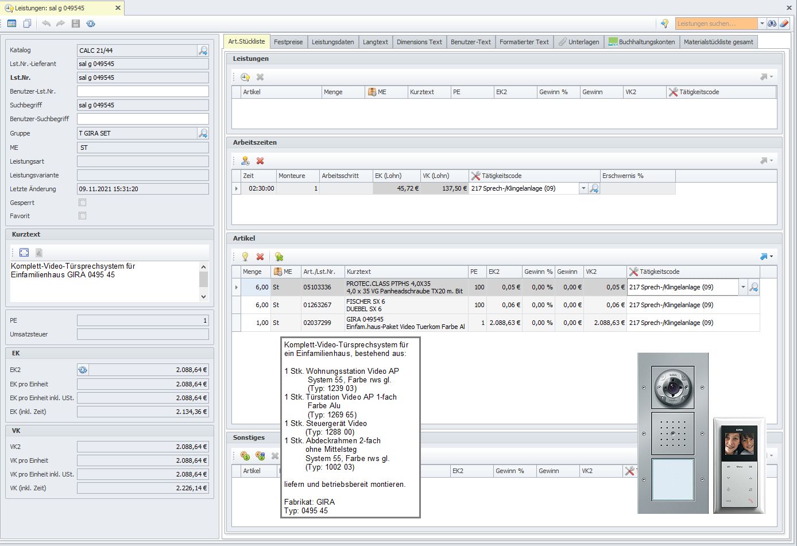Image resolution: width=797 pixels, height=546 pixels.
Task: Click the Kurztext fullscreen expand icon
Action: pos(24,253)
